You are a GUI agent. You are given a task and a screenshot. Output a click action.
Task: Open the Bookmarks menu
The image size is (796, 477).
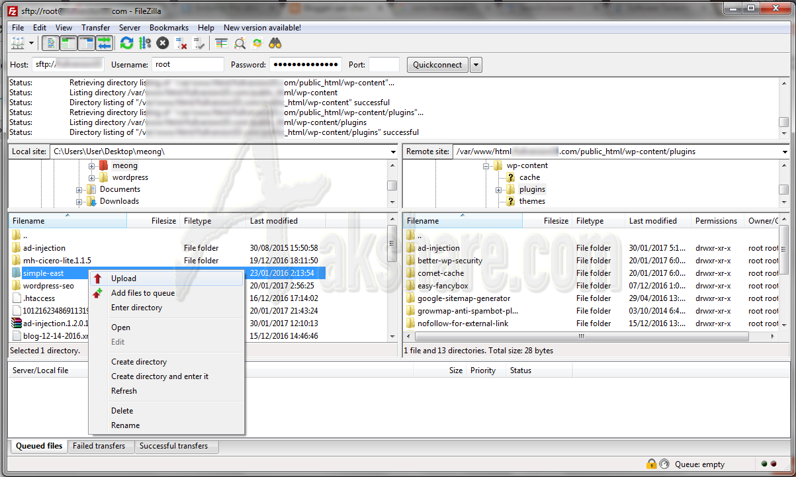click(x=169, y=28)
